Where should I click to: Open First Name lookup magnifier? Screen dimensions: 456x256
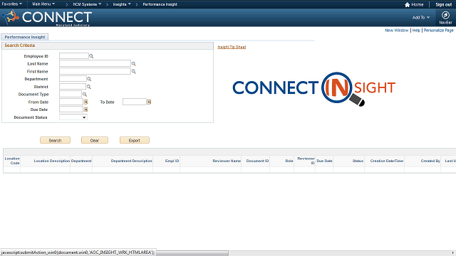[134, 71]
